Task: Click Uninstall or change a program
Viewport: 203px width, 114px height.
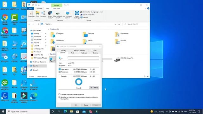Action: point(92,12)
